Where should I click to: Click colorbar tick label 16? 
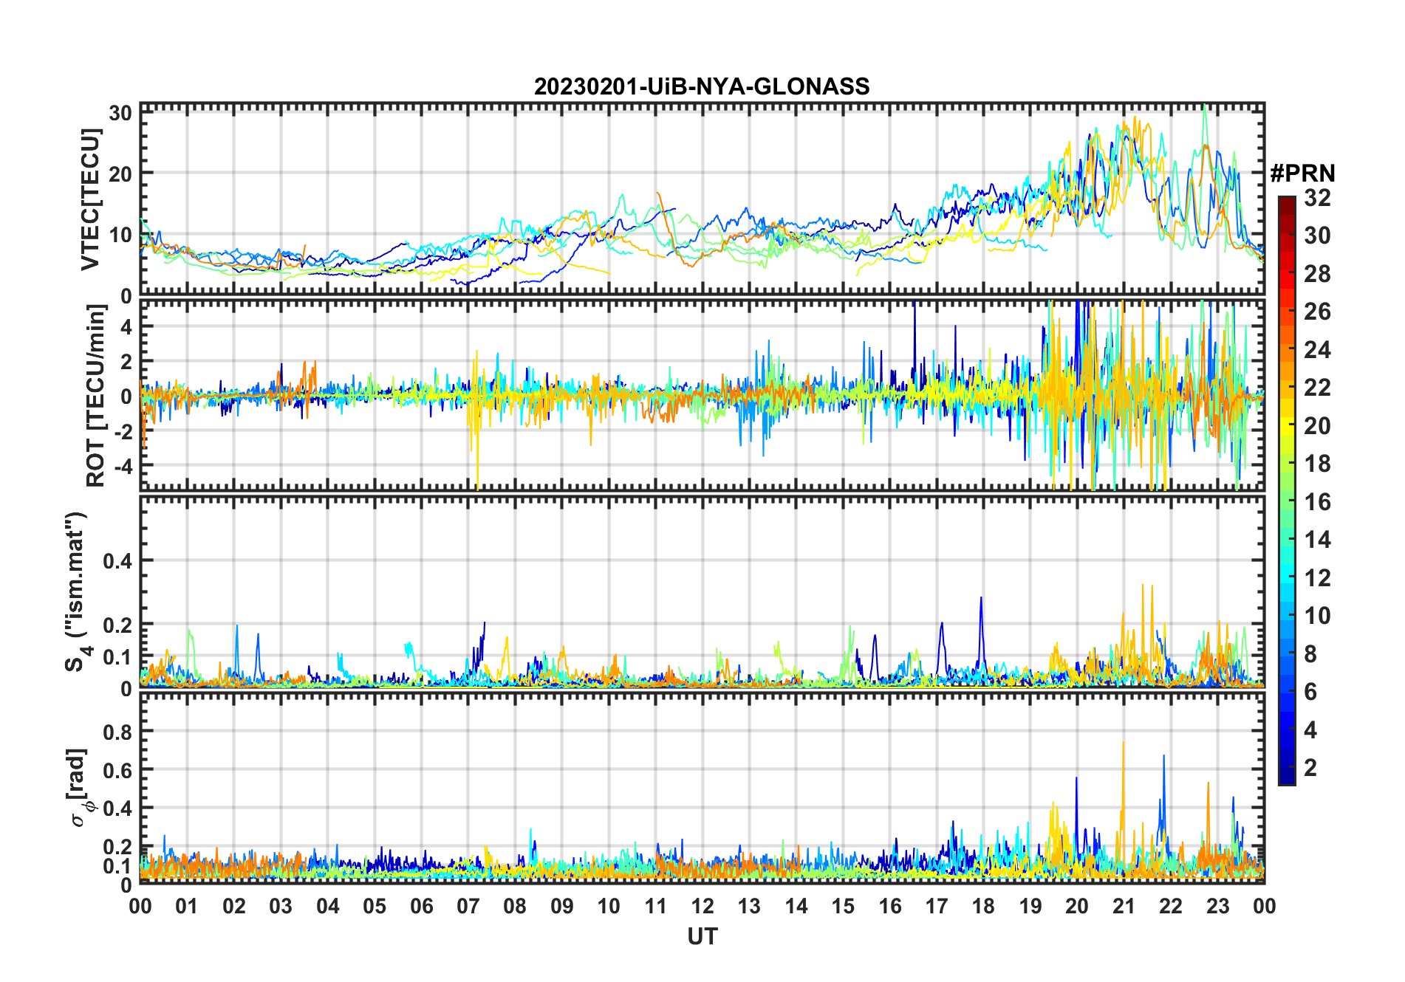[1317, 502]
